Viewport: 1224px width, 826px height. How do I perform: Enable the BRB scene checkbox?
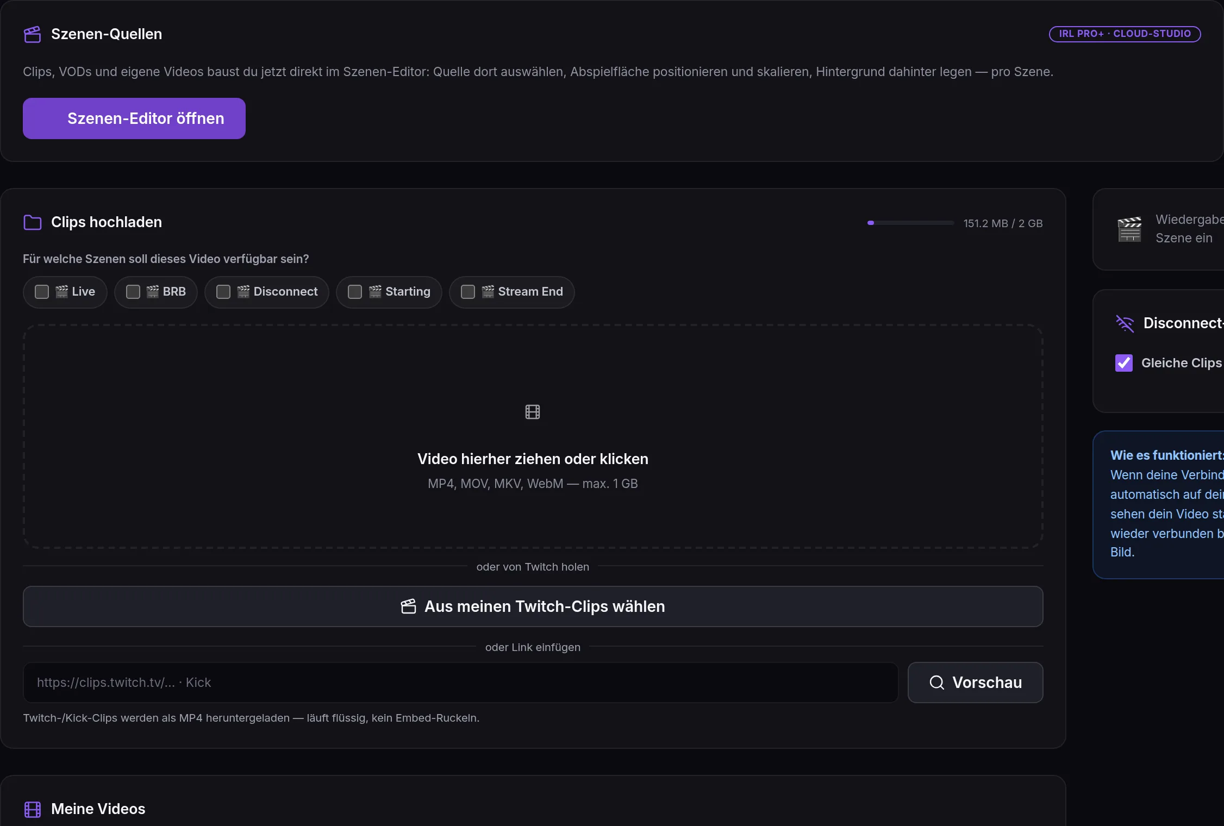(x=133, y=292)
